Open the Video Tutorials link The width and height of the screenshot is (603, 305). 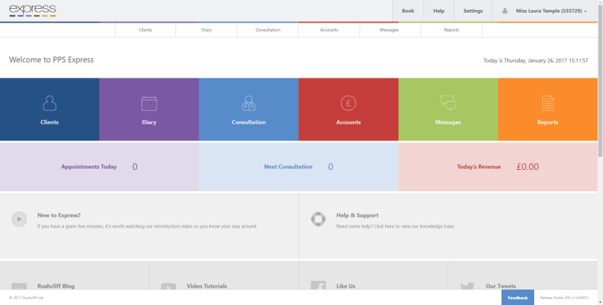click(x=207, y=286)
